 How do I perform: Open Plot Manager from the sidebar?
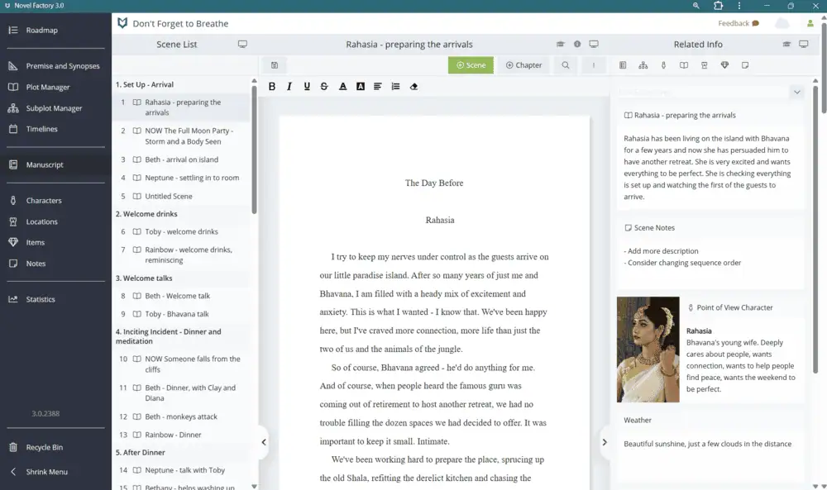[x=48, y=87]
